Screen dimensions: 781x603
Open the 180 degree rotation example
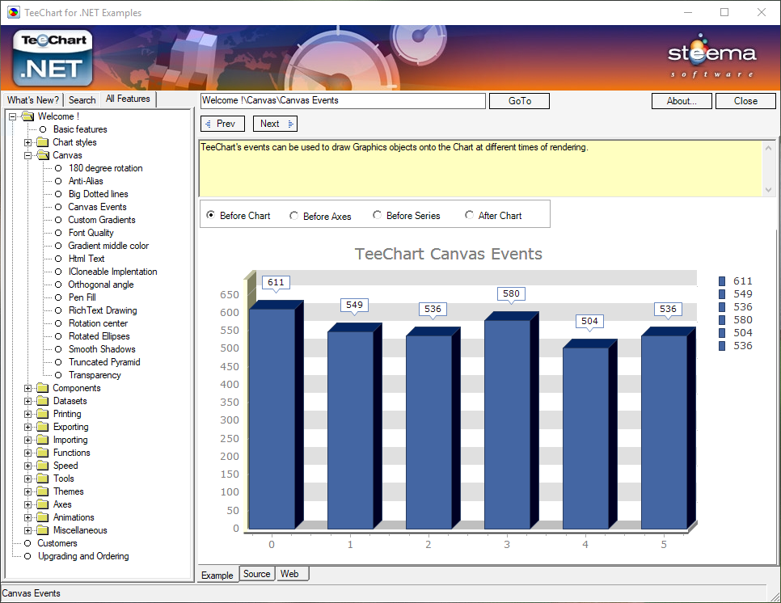click(x=106, y=168)
